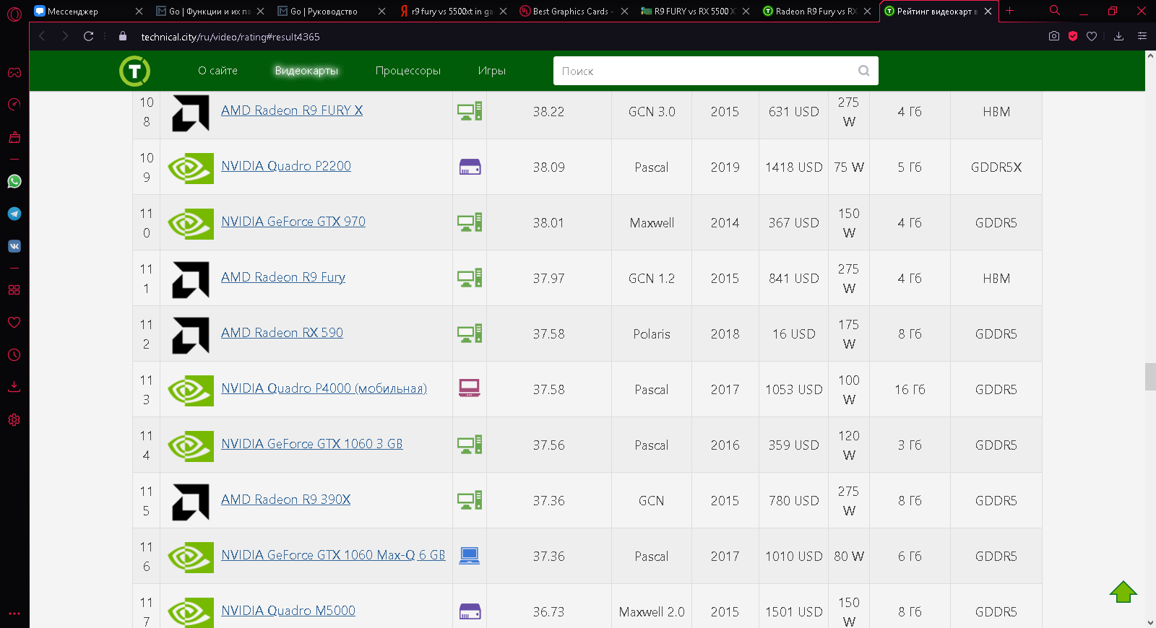Open Игры menu item

pyautogui.click(x=491, y=71)
